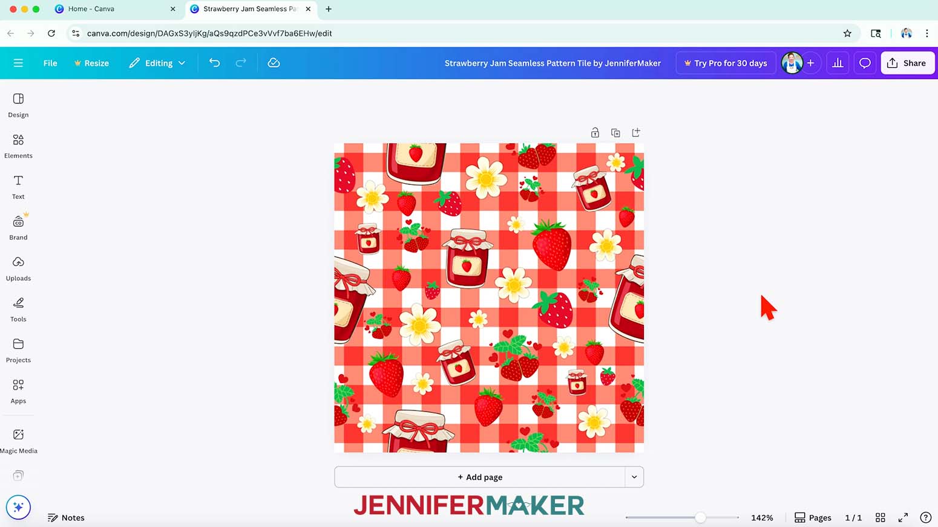Check cloud save status icon
The image size is (938, 527).
pyautogui.click(x=274, y=63)
